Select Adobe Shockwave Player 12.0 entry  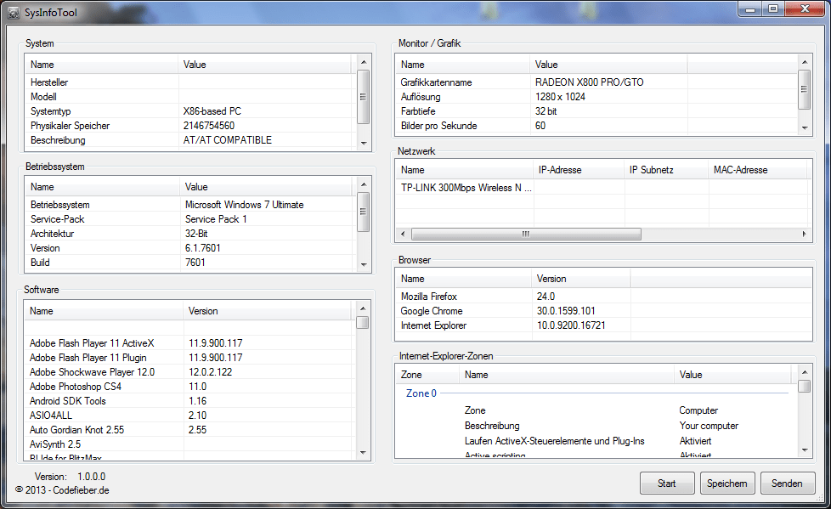click(x=189, y=372)
